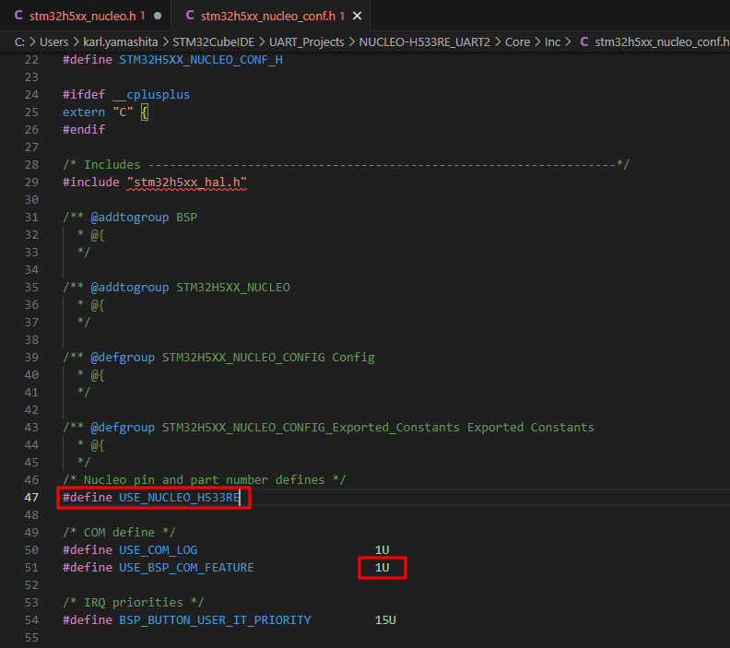Click the Includes comment on line 28
Screen dimensions: 730x648
coord(346,165)
